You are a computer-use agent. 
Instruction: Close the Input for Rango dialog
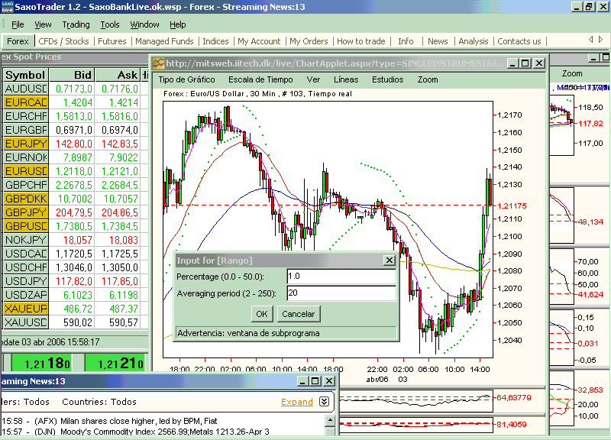pos(390,260)
